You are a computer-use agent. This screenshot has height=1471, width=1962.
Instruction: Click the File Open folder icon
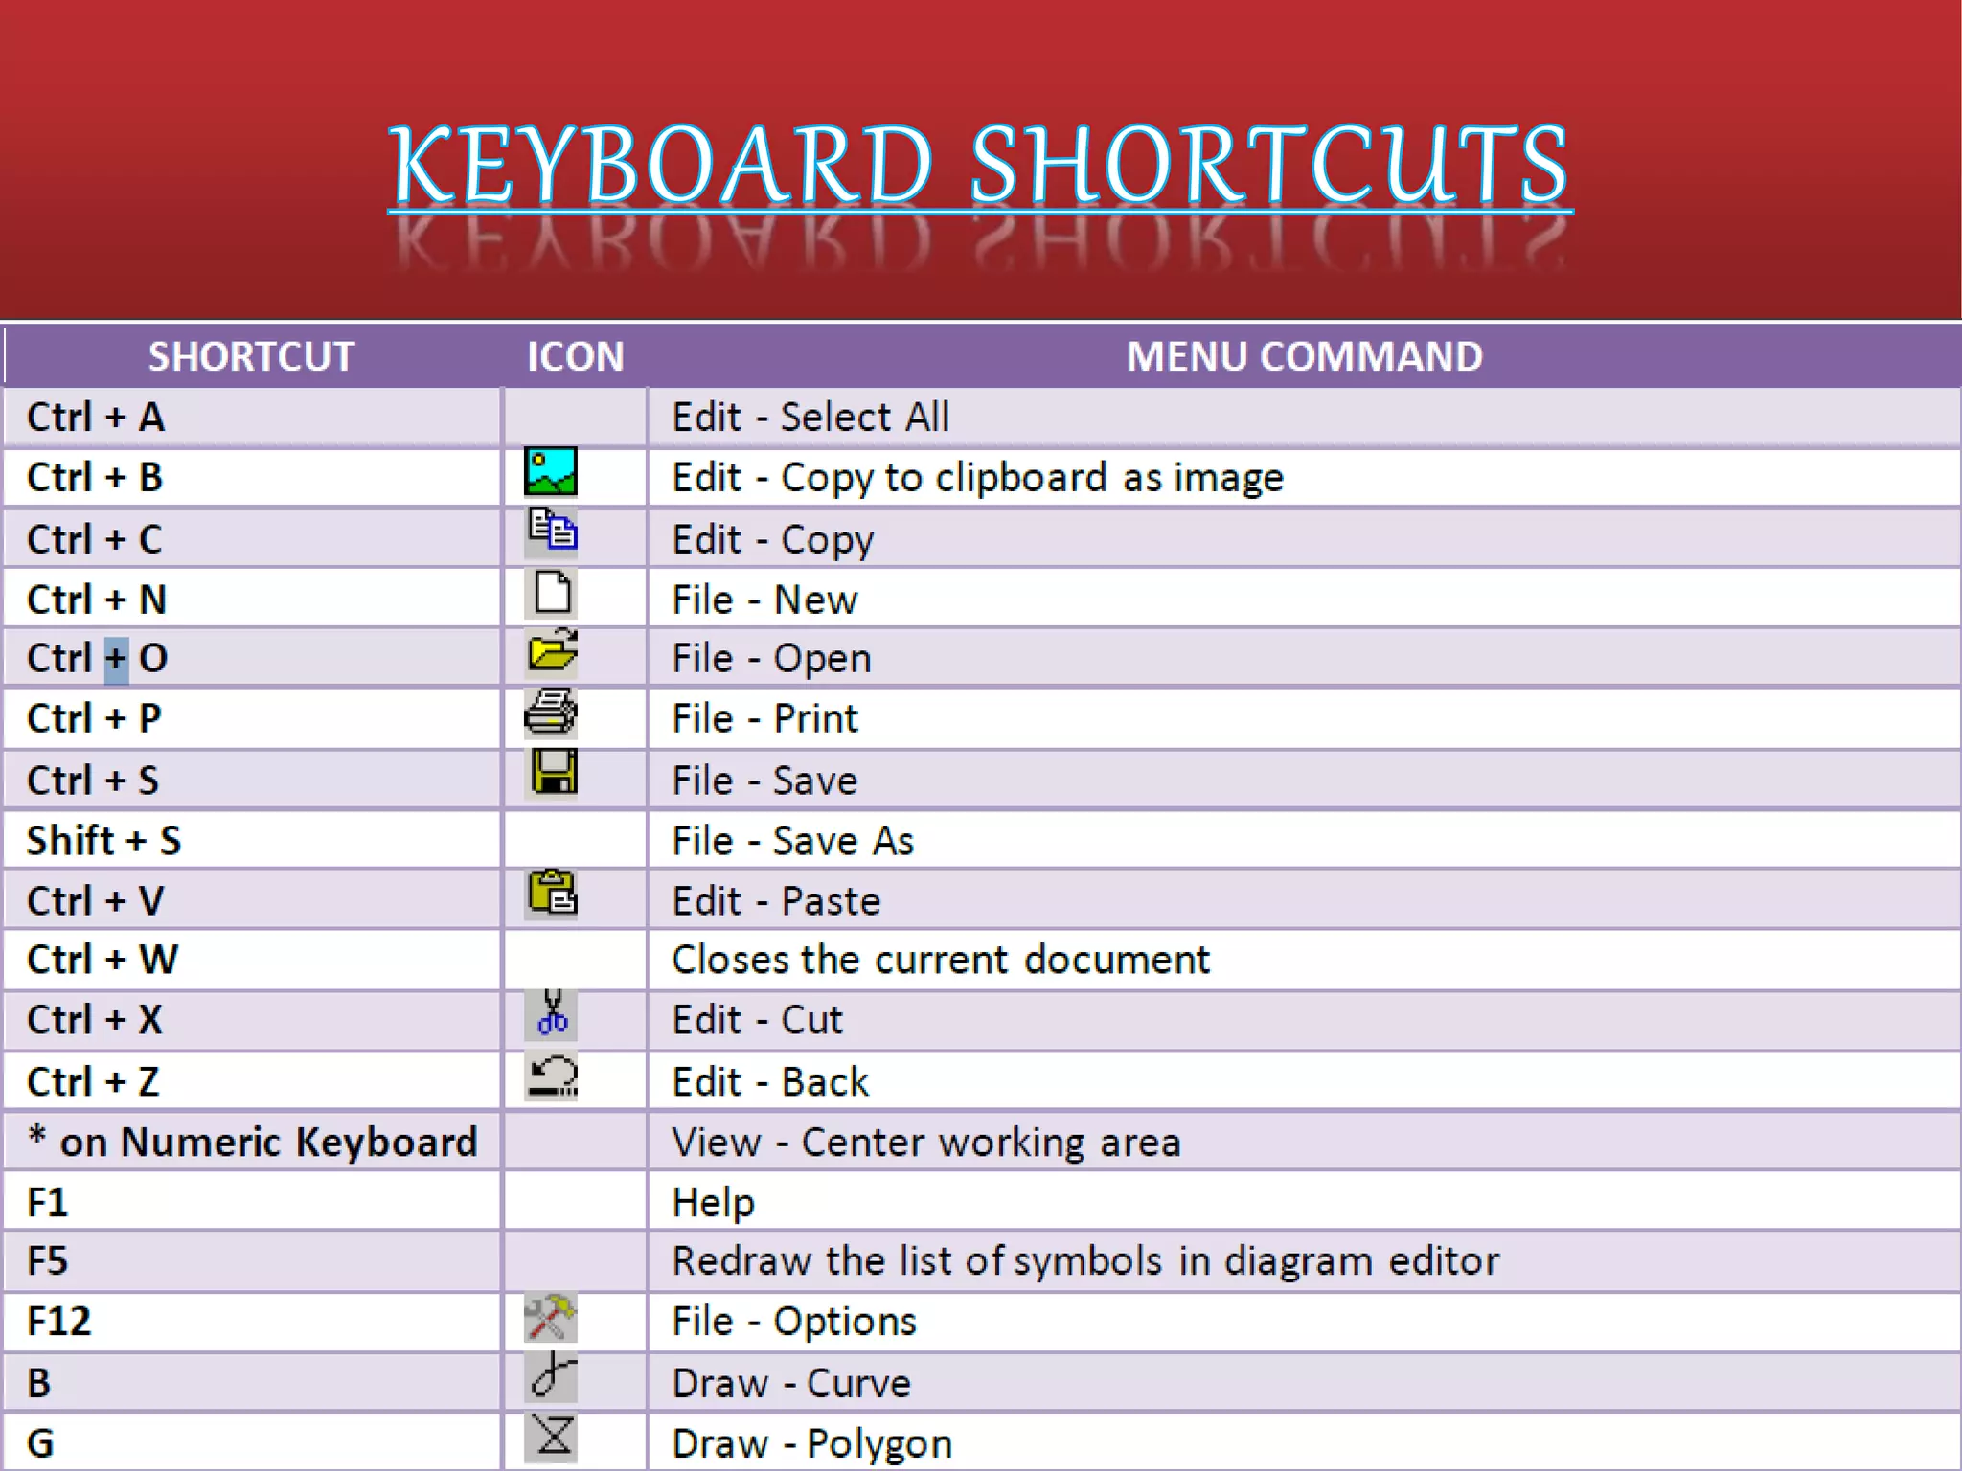[x=552, y=652]
